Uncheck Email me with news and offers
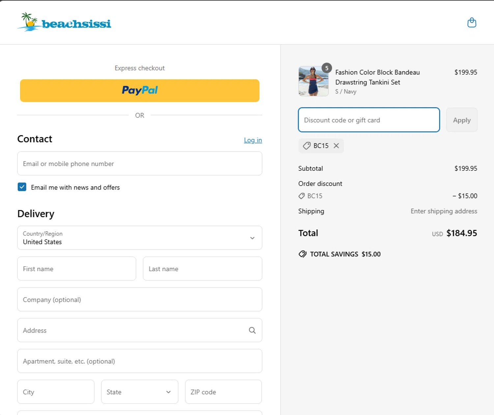Screen dimensions: 494x415 [x=22, y=187]
